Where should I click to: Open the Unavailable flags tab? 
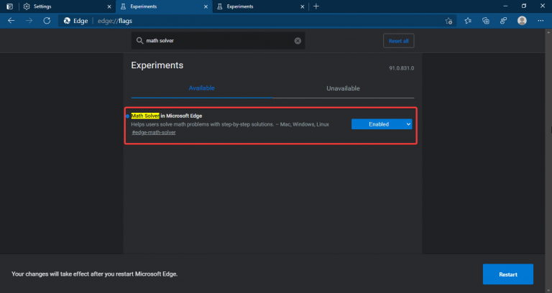[344, 88]
